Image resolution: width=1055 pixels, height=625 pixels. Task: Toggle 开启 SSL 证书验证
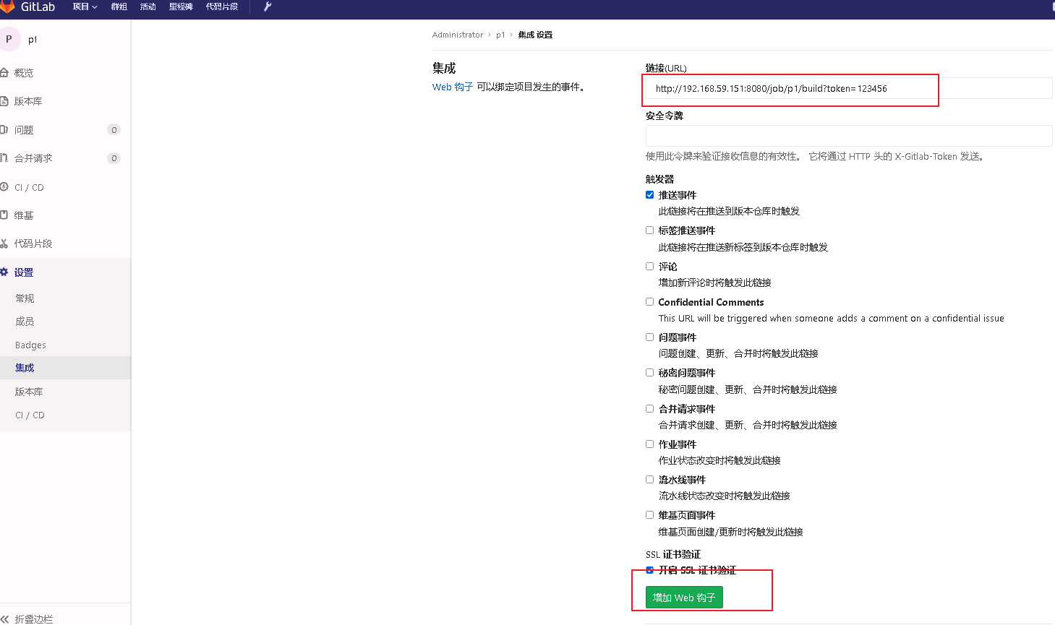649,570
